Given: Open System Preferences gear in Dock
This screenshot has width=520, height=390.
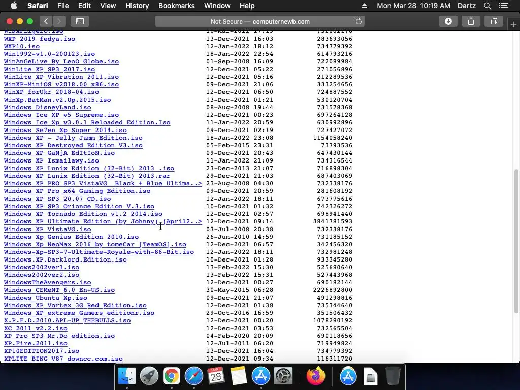Looking at the screenshot, I should [283, 376].
